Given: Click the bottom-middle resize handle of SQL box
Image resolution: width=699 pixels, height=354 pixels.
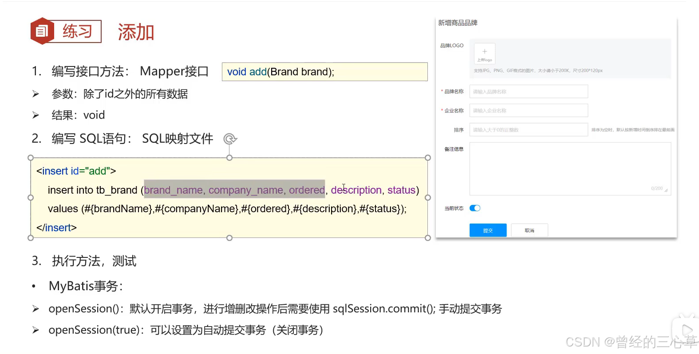Looking at the screenshot, I should tap(229, 238).
